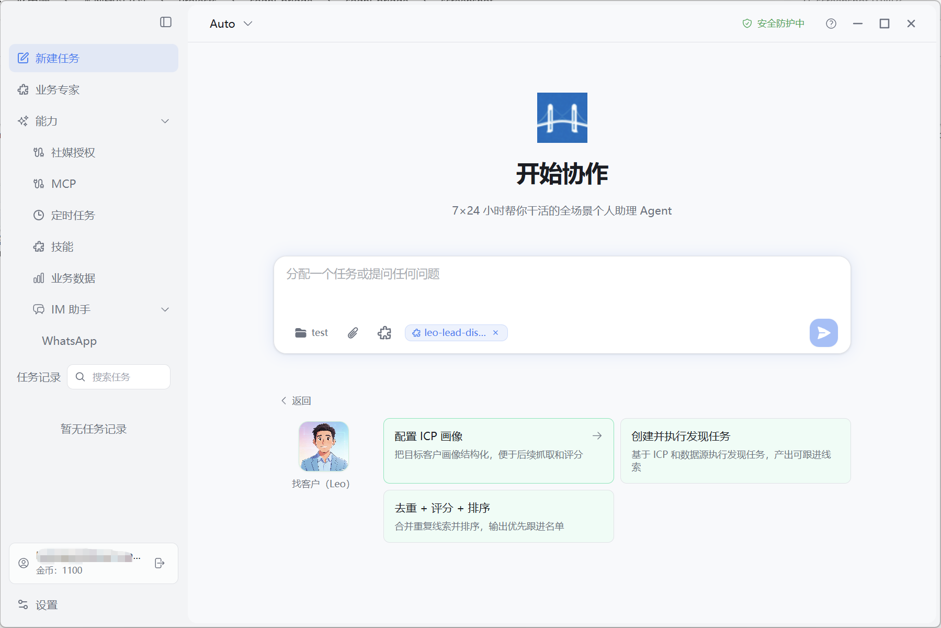This screenshot has height=628, width=941.
Task: Click the 设置 sliders icon
Action: point(23,605)
